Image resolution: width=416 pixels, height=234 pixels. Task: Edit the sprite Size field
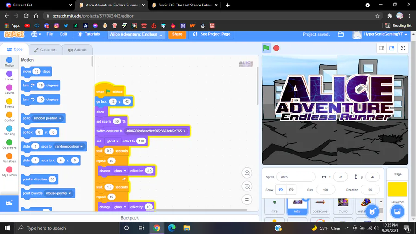(x=325, y=190)
